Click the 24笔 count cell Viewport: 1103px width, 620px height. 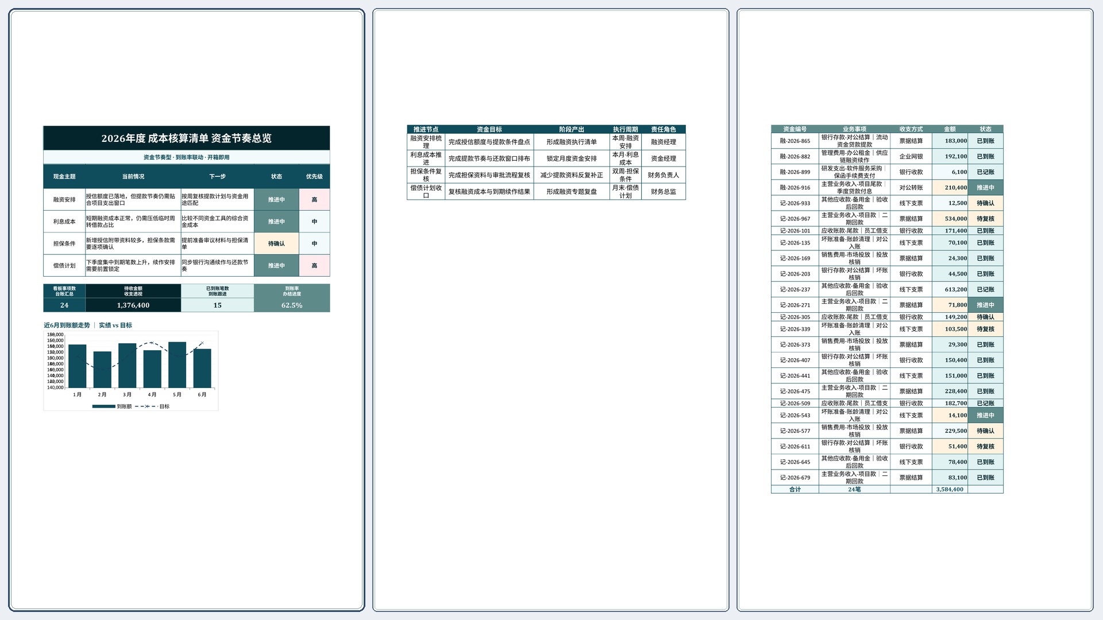click(854, 490)
